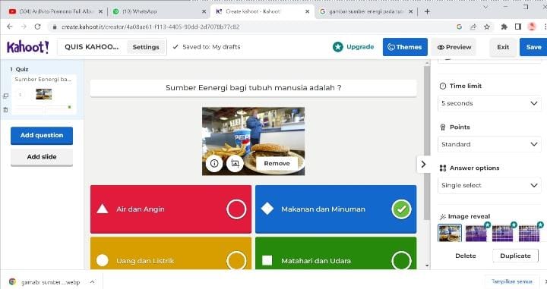Open the Chrome profile avatar
Screen dimensions: 547x289
[x=532, y=27]
